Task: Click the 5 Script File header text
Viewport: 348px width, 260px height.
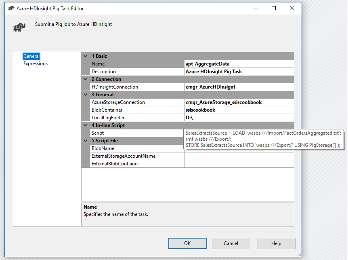Action: (105, 141)
